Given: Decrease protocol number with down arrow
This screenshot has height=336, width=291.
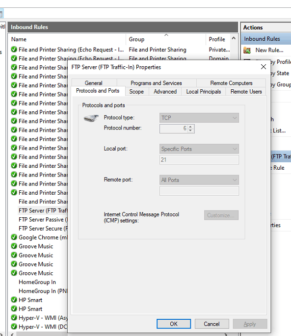Looking at the screenshot, I should [x=190, y=130].
